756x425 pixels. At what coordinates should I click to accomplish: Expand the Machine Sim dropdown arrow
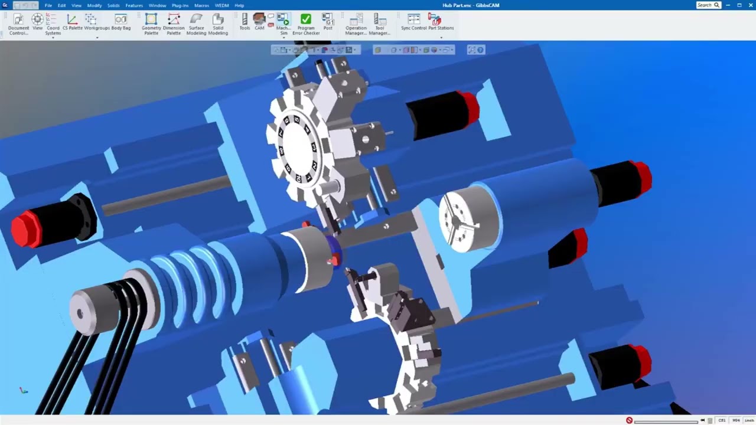pyautogui.click(x=283, y=38)
